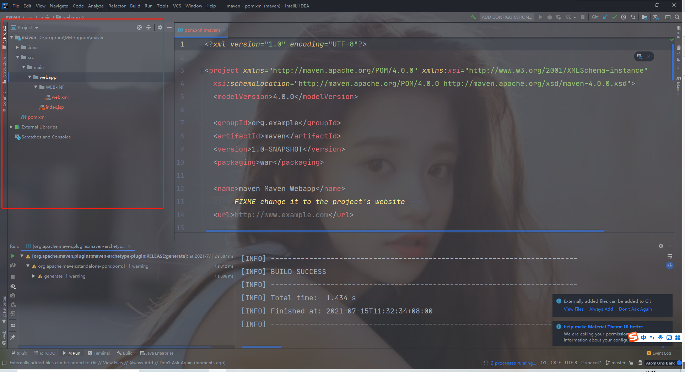The image size is (685, 372).
Task: Open the Navigate menu
Action: 59,6
